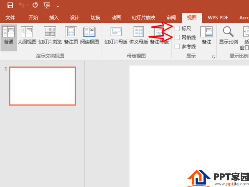Switch to 幻灯片放映 tab
Image resolution: width=249 pixels, height=187 pixels.
pos(143,17)
